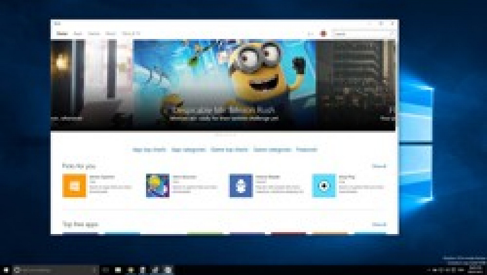Open the Game top charts link
Screen dimensions: 487x275
pyautogui.click(x=230, y=150)
